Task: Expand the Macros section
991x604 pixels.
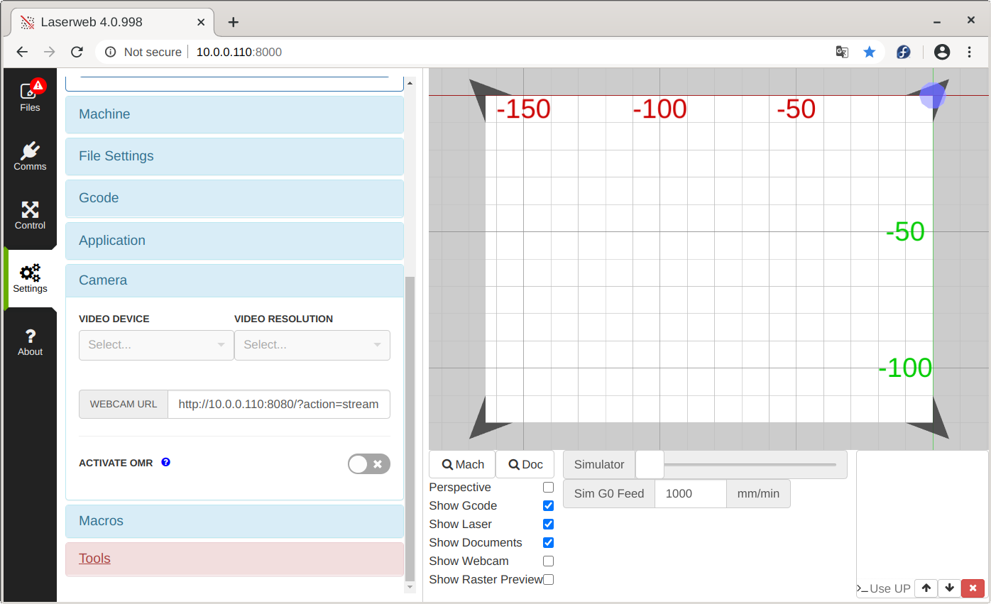Action: [x=234, y=521]
